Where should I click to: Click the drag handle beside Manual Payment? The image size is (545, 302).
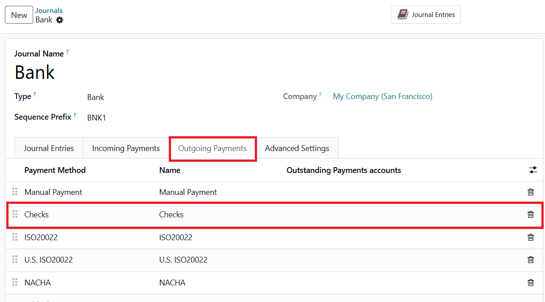(x=14, y=192)
